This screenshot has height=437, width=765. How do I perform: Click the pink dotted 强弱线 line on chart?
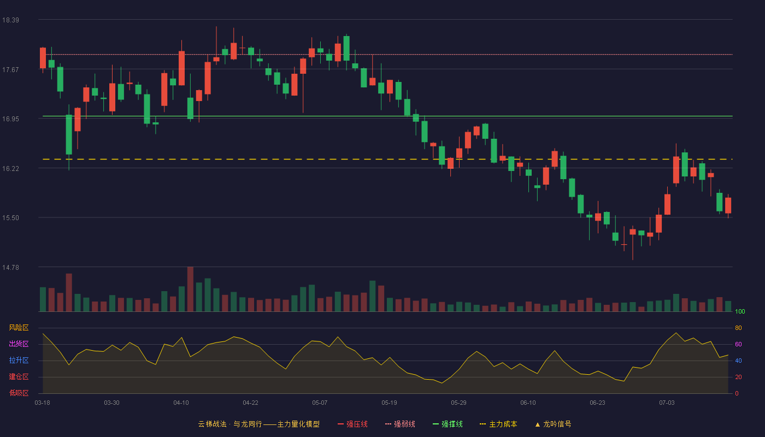(387, 55)
